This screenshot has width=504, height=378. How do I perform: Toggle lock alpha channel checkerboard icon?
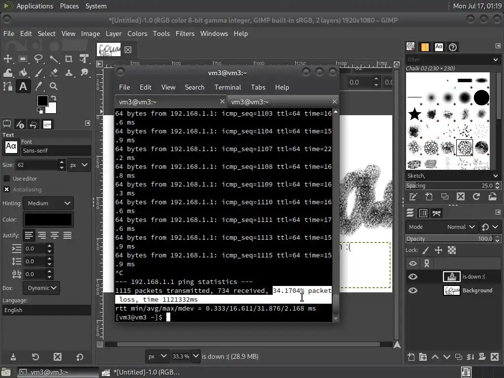[x=452, y=250]
